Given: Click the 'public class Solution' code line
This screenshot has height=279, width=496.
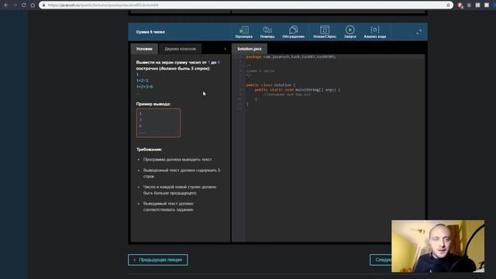Looking at the screenshot, I should pyautogui.click(x=270, y=85).
